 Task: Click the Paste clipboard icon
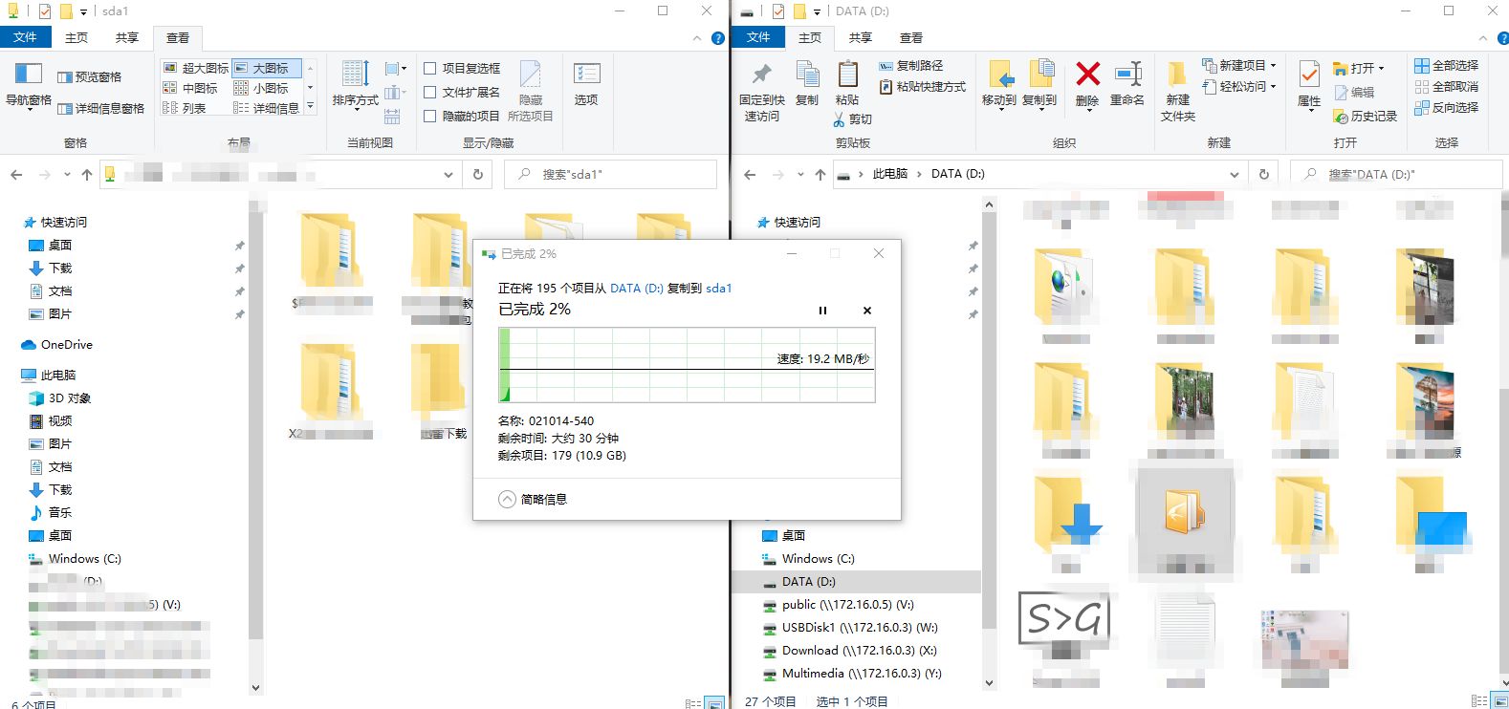tap(847, 75)
